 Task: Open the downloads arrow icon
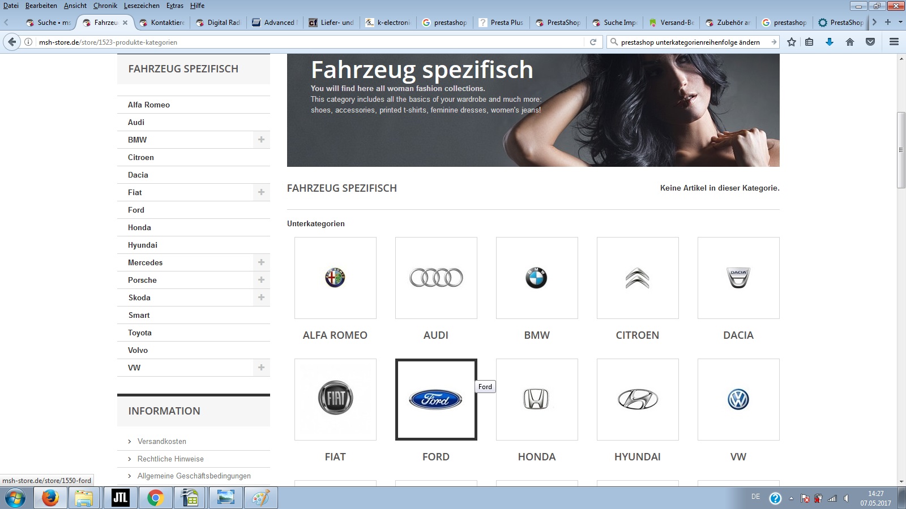pyautogui.click(x=830, y=42)
